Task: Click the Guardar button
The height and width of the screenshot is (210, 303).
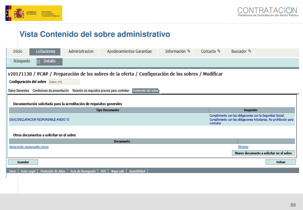Action: point(23,162)
